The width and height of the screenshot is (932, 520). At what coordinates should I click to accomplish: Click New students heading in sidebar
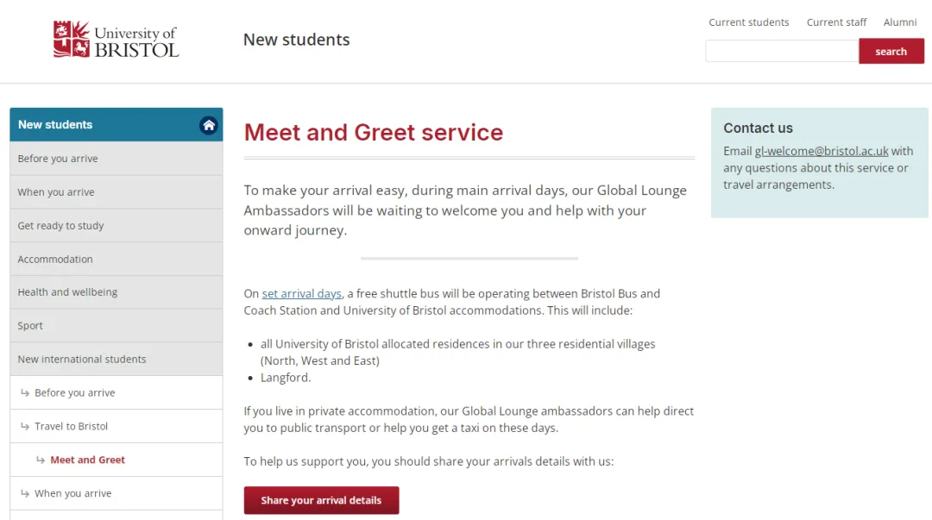(x=55, y=125)
